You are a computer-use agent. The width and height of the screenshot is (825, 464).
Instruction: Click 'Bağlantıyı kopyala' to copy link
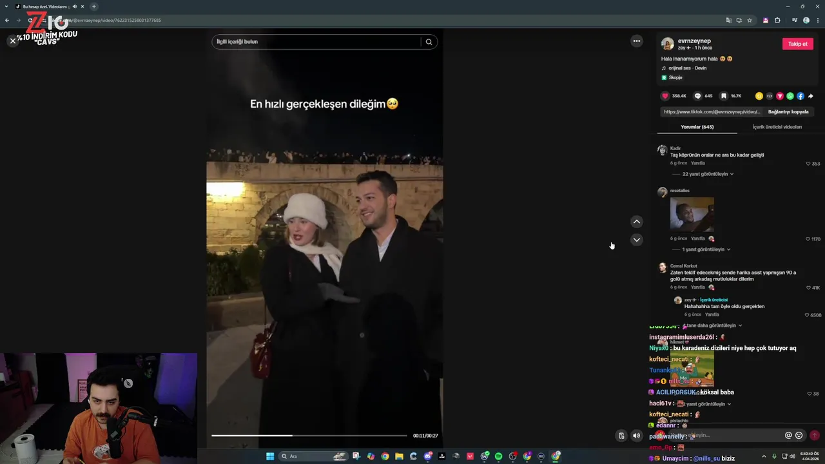pos(788,111)
